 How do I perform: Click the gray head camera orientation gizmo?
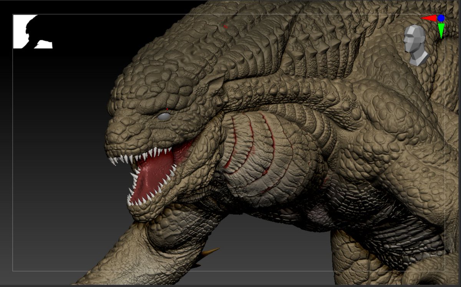pyautogui.click(x=416, y=45)
